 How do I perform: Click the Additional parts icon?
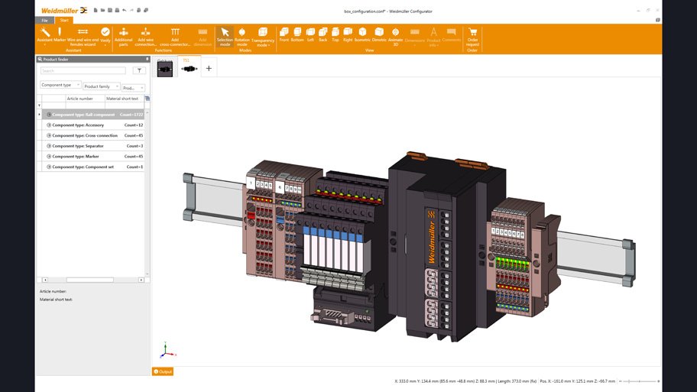pyautogui.click(x=123, y=36)
